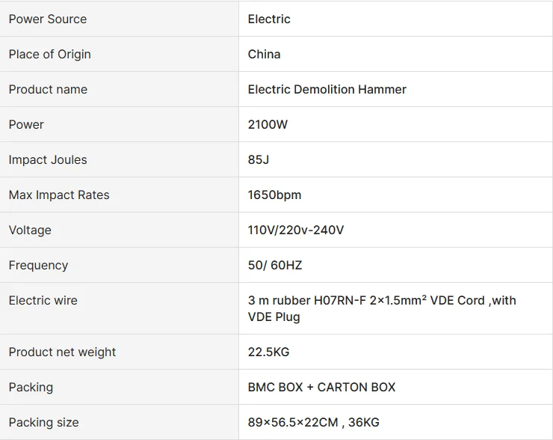
Task: Click the Power Source label cell
Action: 48,19
